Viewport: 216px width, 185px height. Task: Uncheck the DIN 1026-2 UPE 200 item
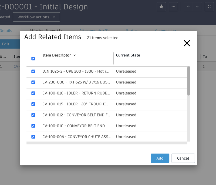point(33,71)
